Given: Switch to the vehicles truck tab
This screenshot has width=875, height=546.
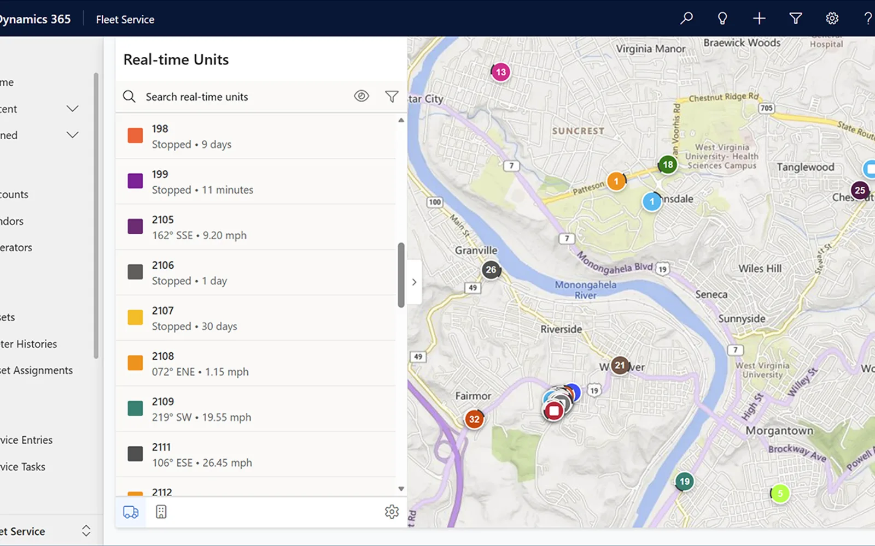Looking at the screenshot, I should [131, 512].
